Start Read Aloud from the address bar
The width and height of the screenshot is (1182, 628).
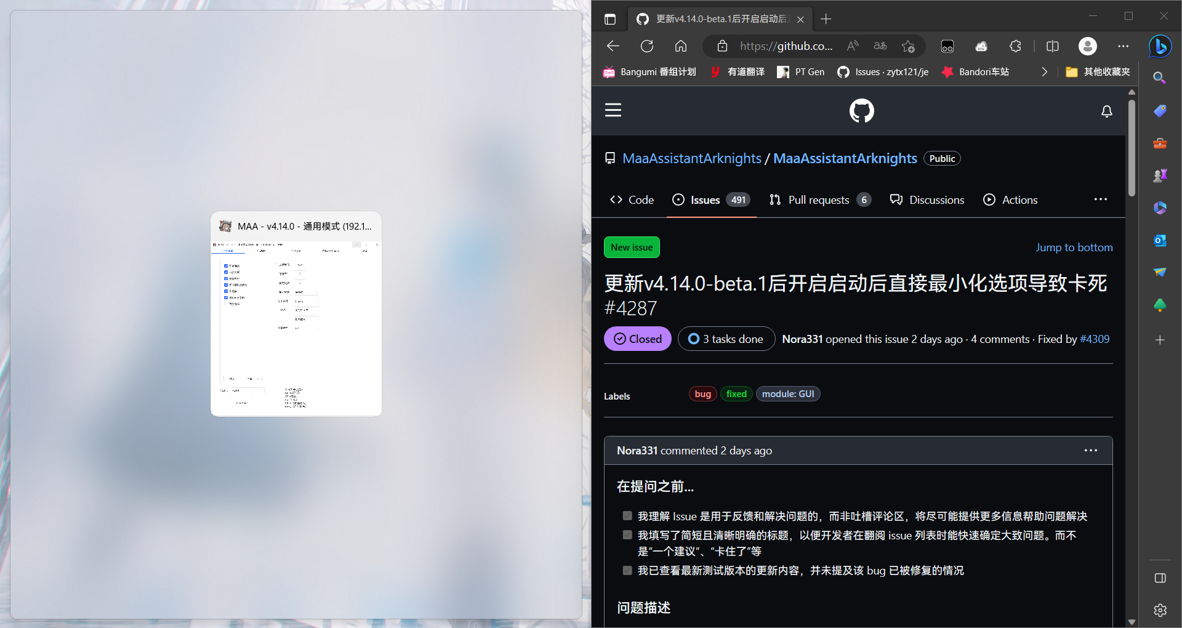pyautogui.click(x=852, y=46)
